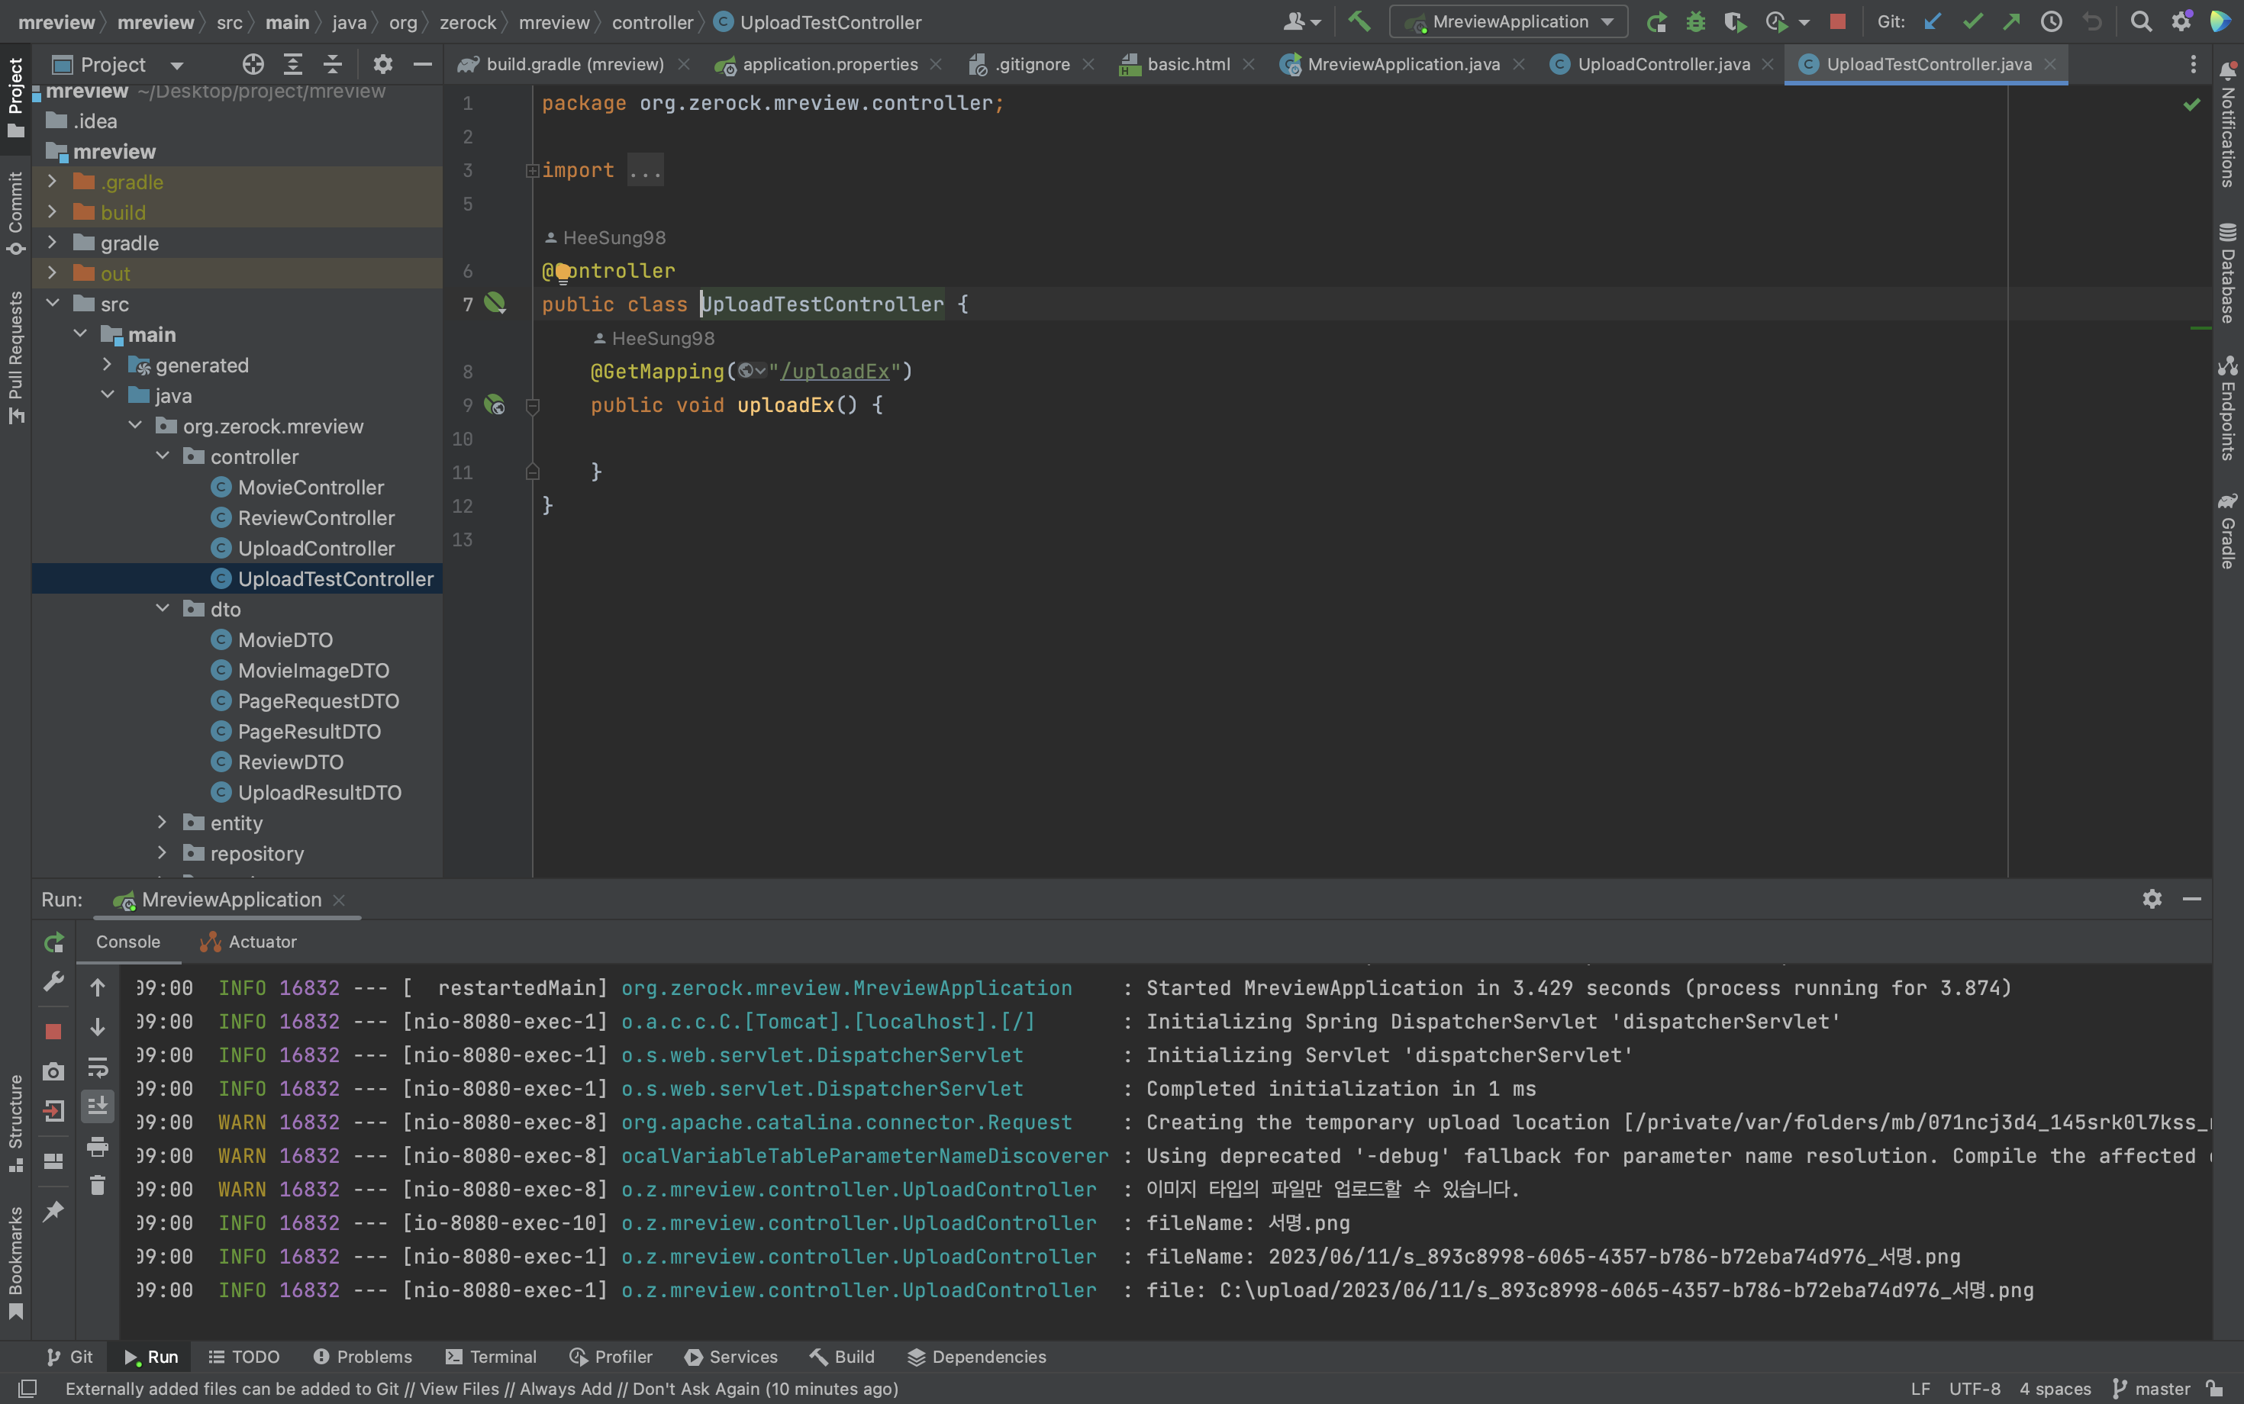Commit changes with Git checkmark icon

[x=1973, y=22]
